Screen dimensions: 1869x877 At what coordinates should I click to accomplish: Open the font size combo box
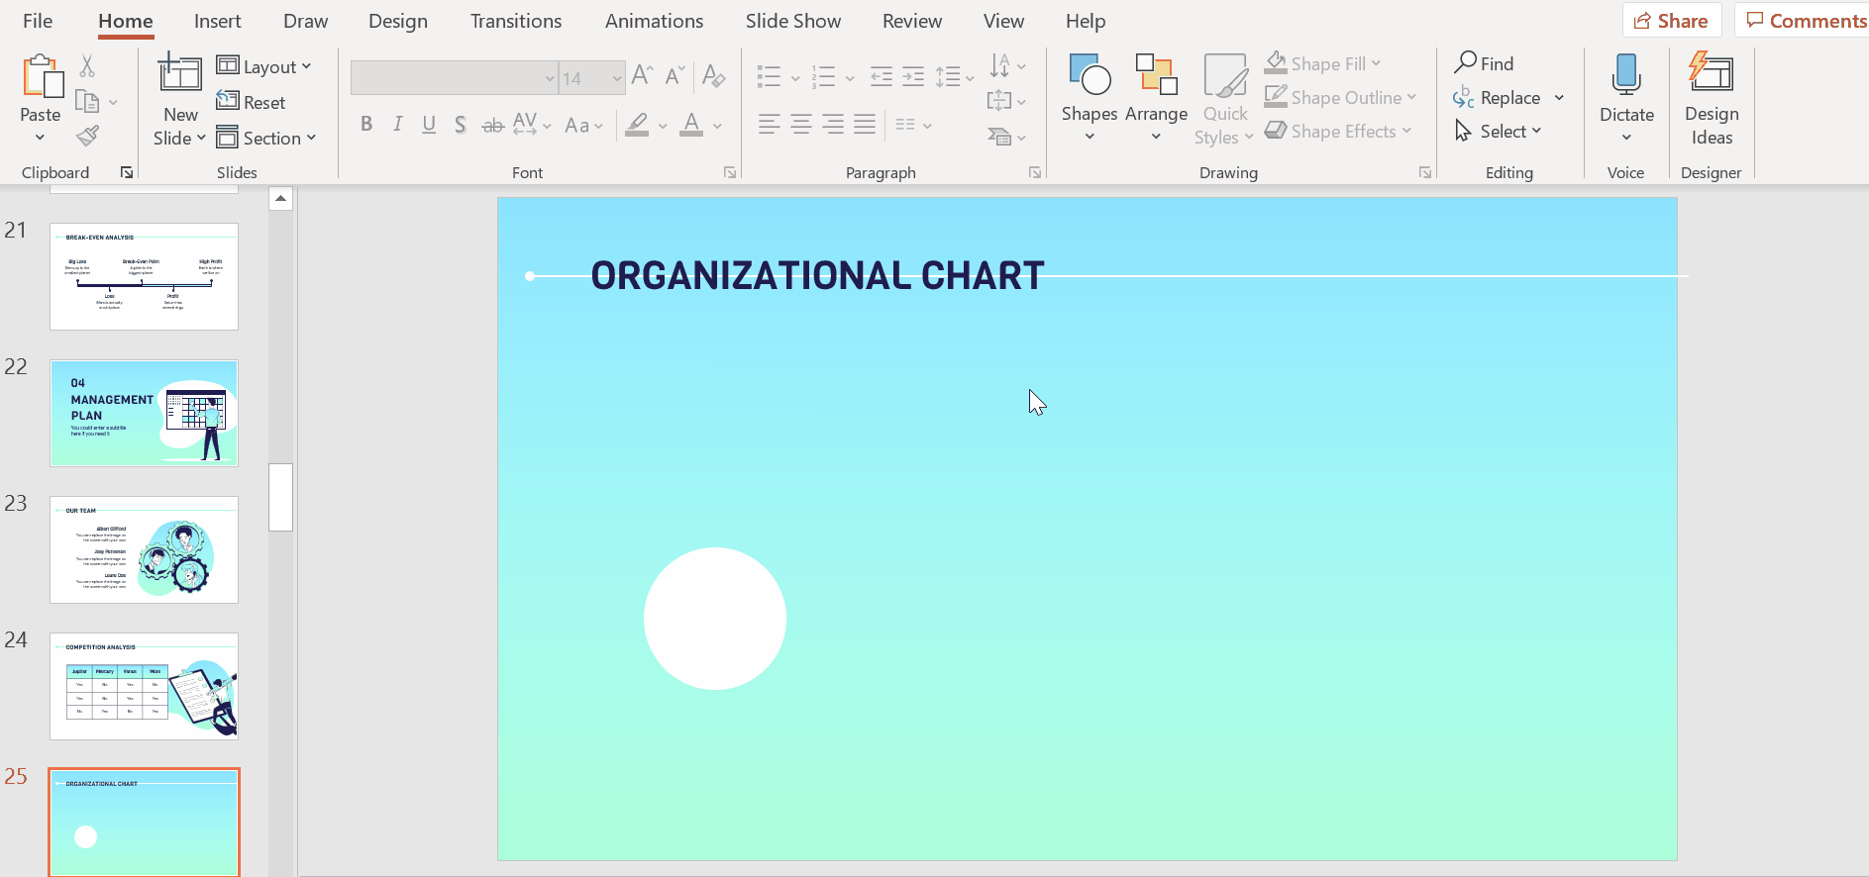click(591, 78)
